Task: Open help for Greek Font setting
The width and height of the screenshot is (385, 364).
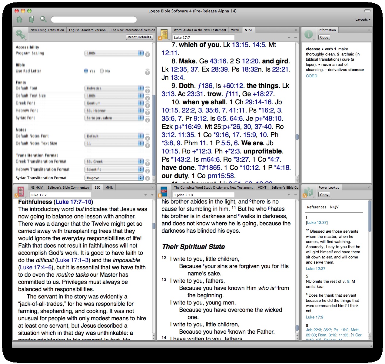Action: tap(147, 105)
